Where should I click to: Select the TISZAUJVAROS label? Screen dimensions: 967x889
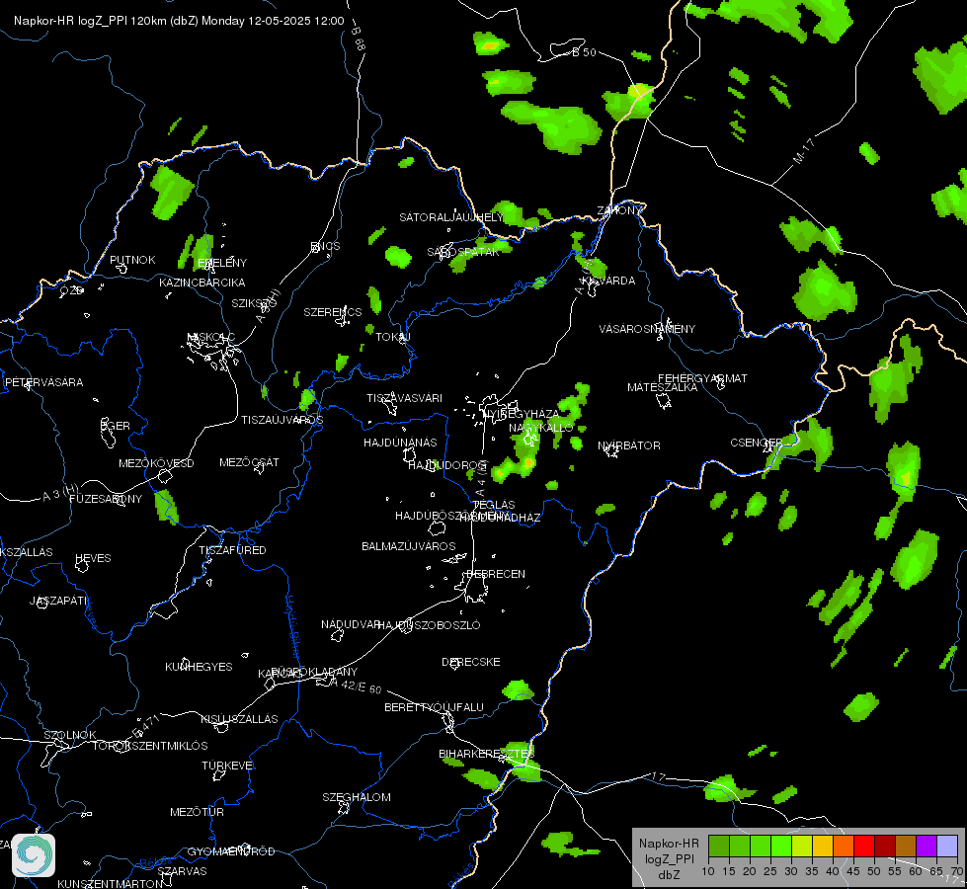282,420
